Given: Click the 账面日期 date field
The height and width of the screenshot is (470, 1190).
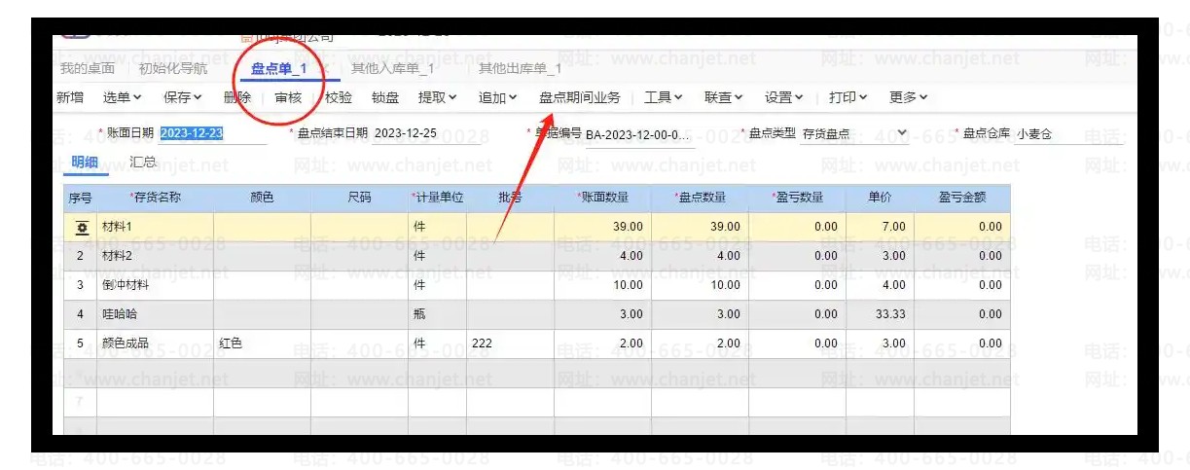Looking at the screenshot, I should tap(212, 133).
